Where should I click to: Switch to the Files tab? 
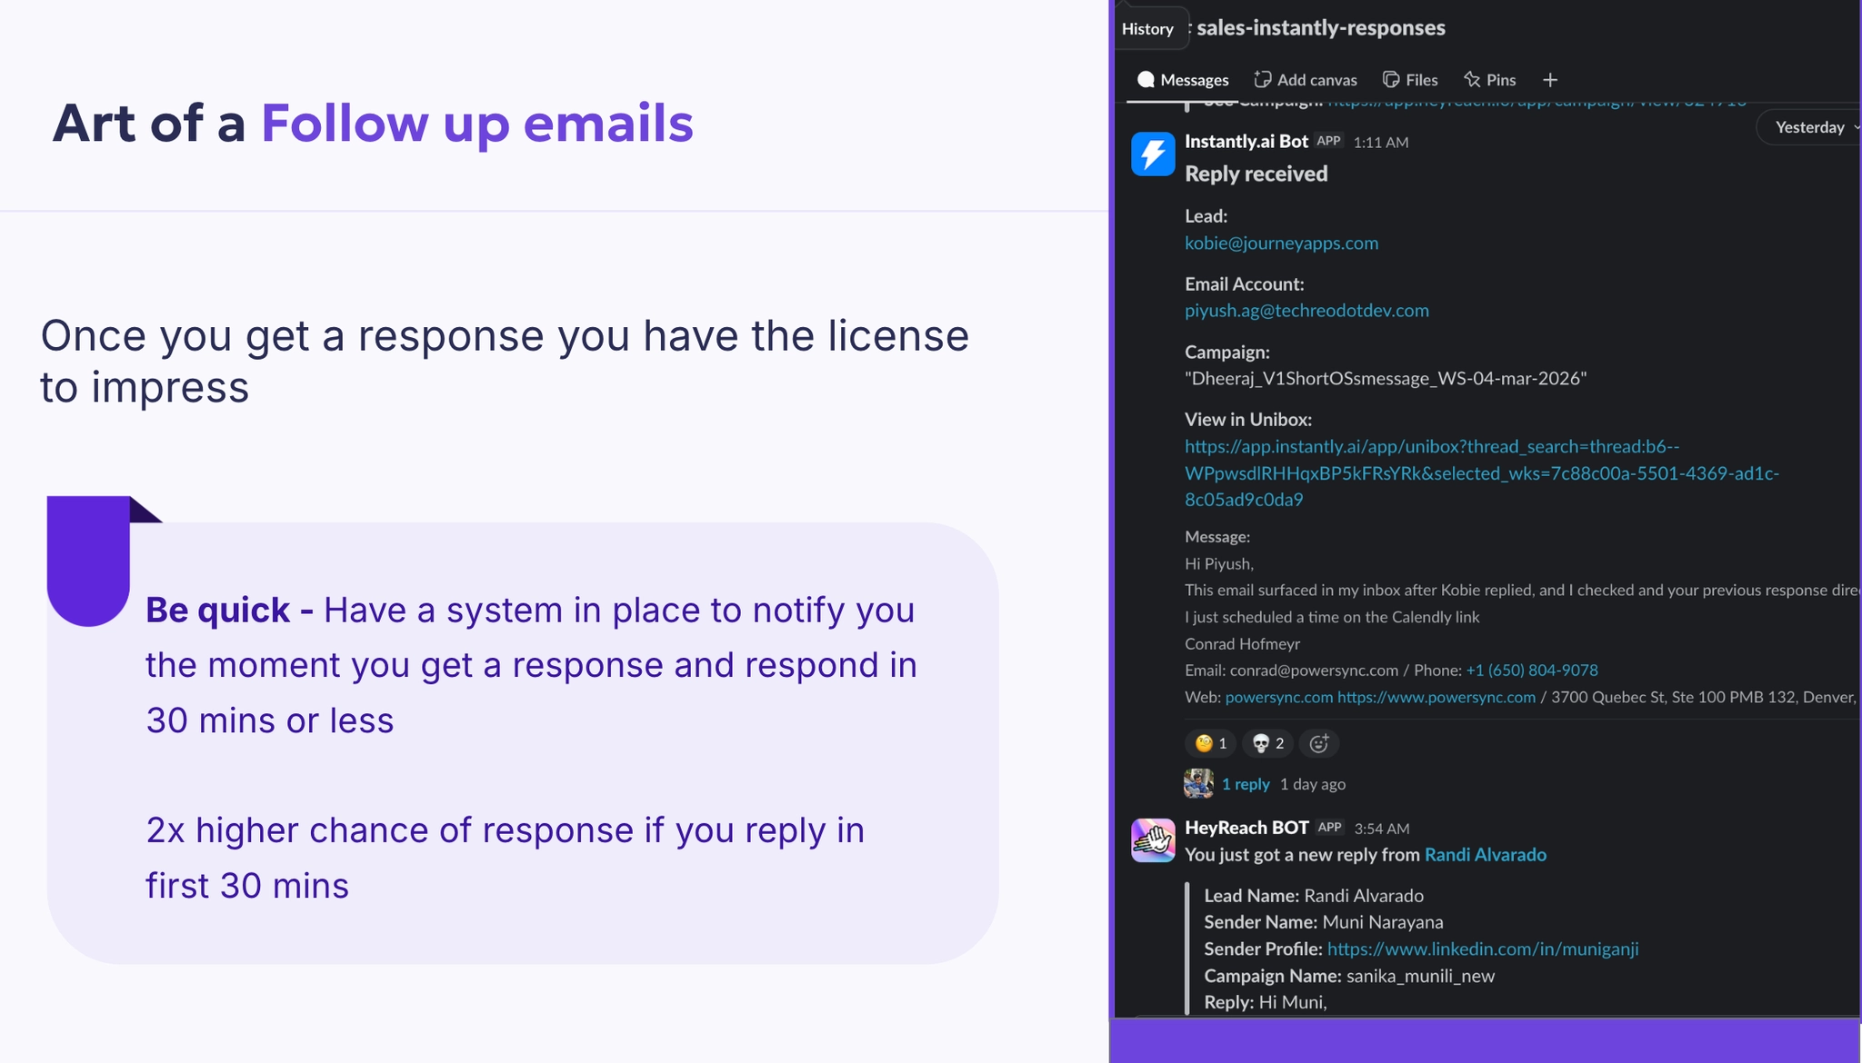(1410, 80)
